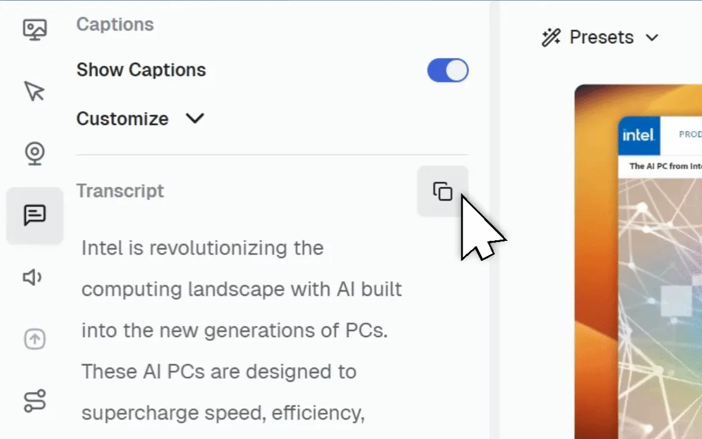Click the magic wand icon beside Presets
Screen dimensions: 702x439
[551, 38]
